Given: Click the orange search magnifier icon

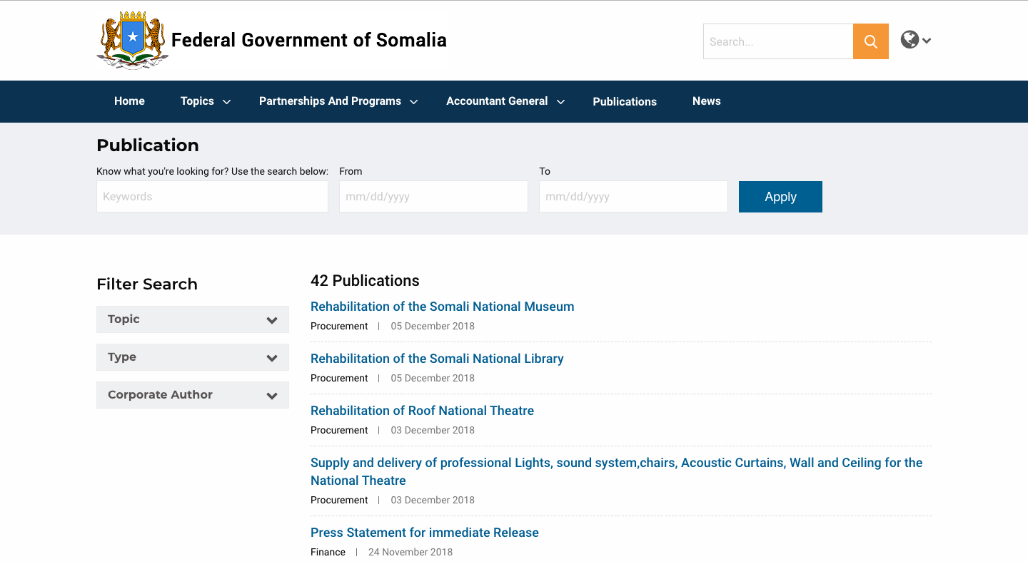Looking at the screenshot, I should 870,41.
